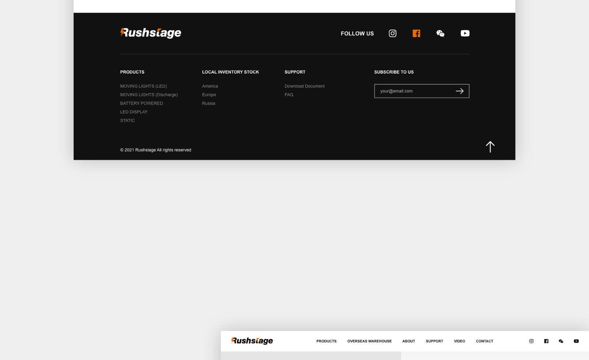The image size is (589, 360).
Task: Open the Facebook icon in header navbar
Action: coord(546,341)
